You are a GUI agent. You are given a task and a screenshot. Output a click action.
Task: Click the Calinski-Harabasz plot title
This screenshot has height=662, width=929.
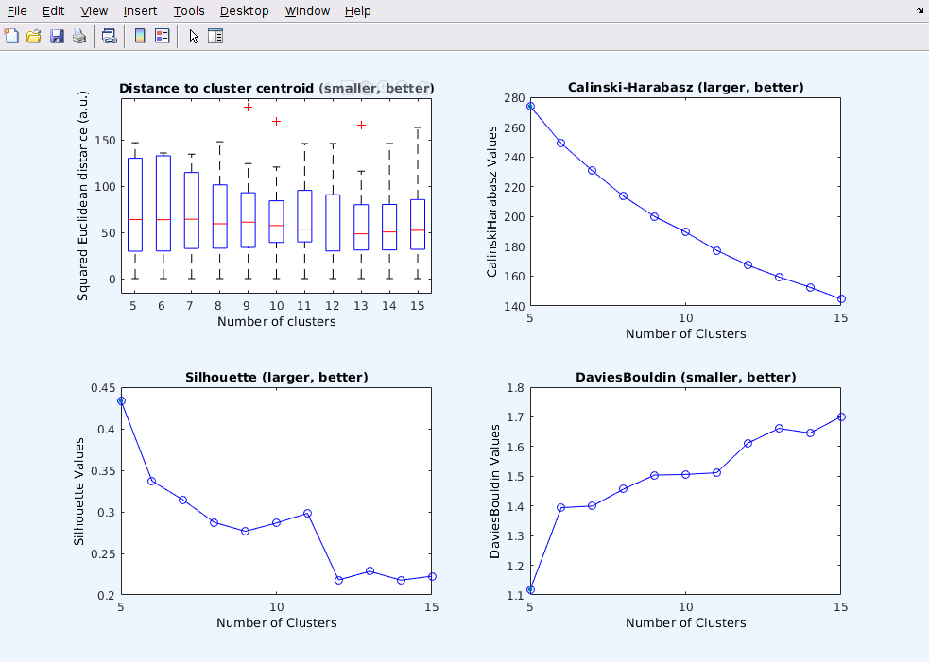point(685,88)
